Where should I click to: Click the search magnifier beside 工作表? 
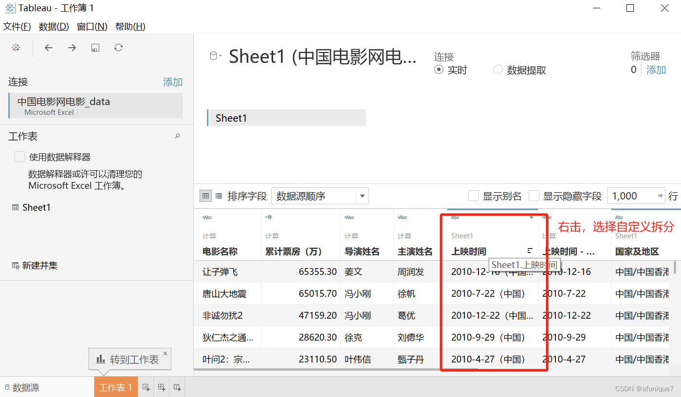(x=178, y=136)
